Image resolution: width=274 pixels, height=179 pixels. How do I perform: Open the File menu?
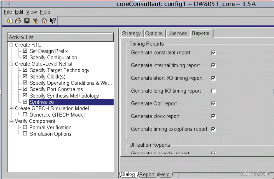coord(8,12)
